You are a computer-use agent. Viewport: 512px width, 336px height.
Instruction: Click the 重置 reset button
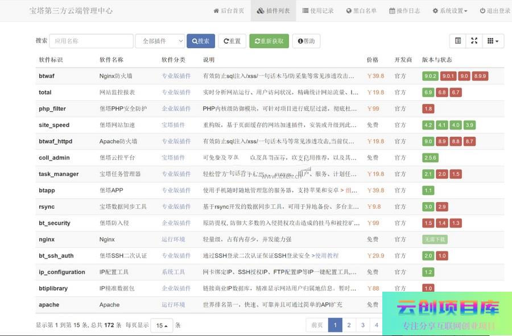coord(232,41)
